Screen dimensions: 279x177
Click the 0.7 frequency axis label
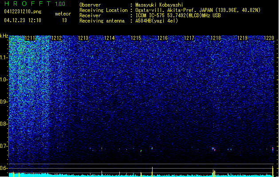[4, 146]
